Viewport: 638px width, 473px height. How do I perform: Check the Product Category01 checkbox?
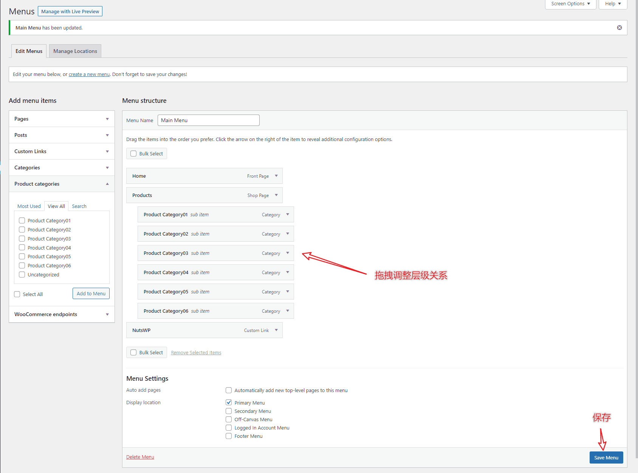tap(22, 220)
